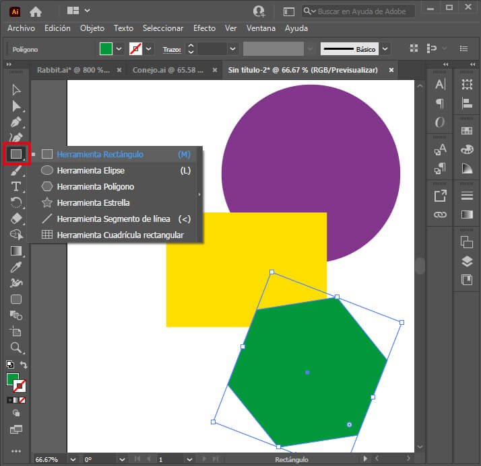Switch to the Rabbit.ai tab
The image size is (481, 466).
(x=73, y=70)
